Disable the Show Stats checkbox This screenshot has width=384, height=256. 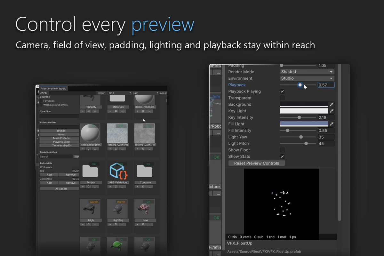[282, 156]
